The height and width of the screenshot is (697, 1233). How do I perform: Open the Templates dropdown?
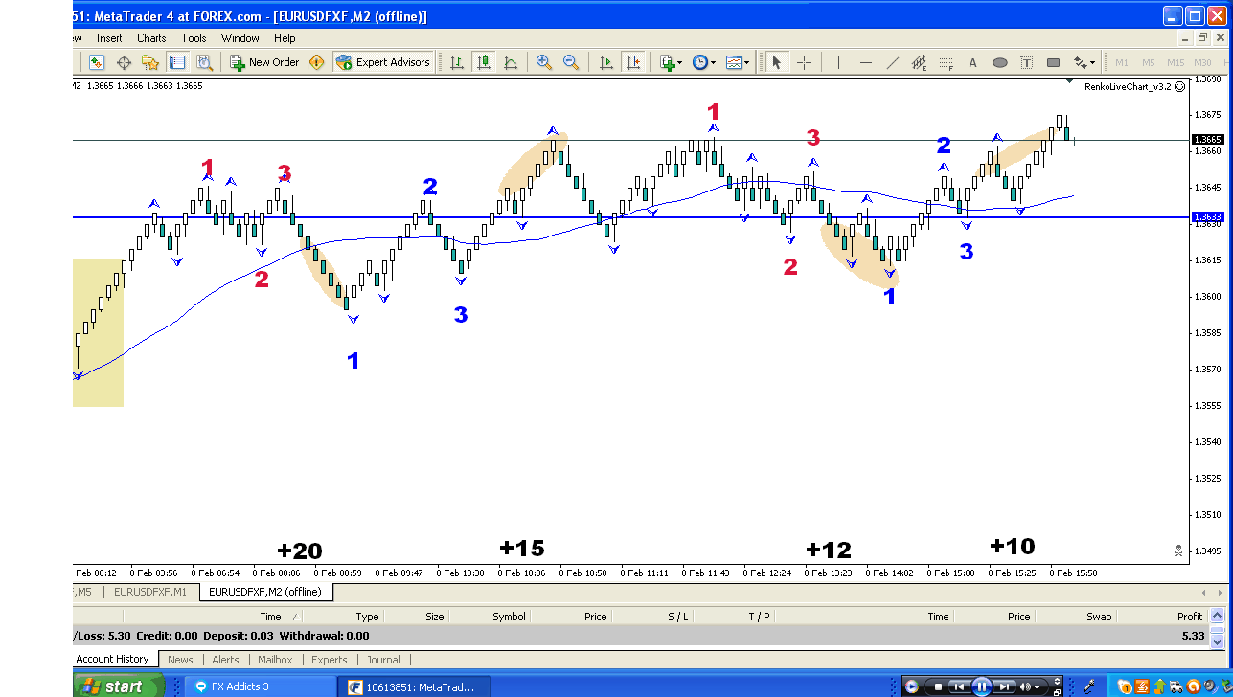[x=738, y=62]
